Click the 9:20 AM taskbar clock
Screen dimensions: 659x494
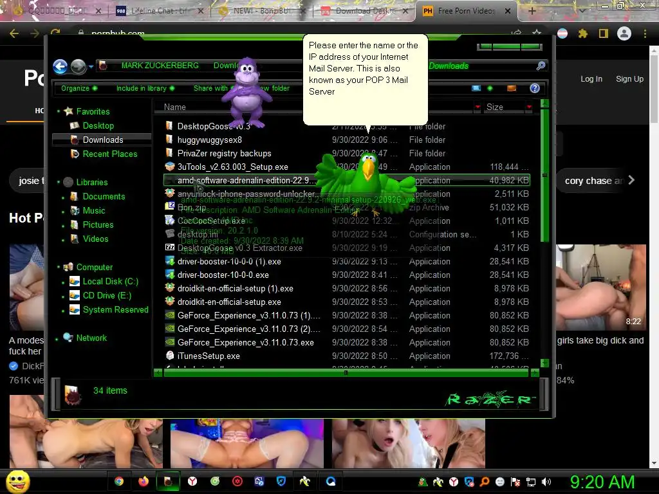pyautogui.click(x=602, y=482)
